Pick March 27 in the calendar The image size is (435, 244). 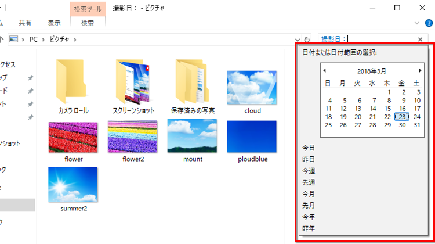[x=358, y=125]
